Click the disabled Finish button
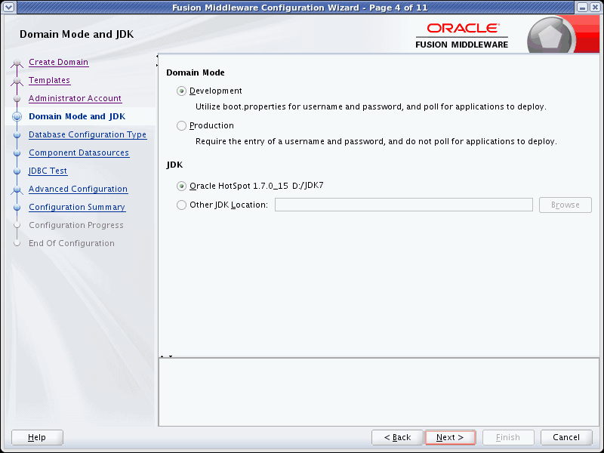 pos(508,438)
